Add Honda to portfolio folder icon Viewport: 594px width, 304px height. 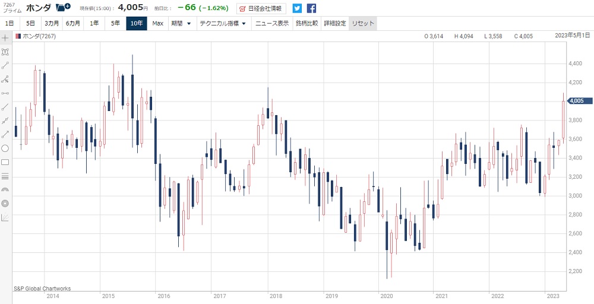click(x=62, y=7)
